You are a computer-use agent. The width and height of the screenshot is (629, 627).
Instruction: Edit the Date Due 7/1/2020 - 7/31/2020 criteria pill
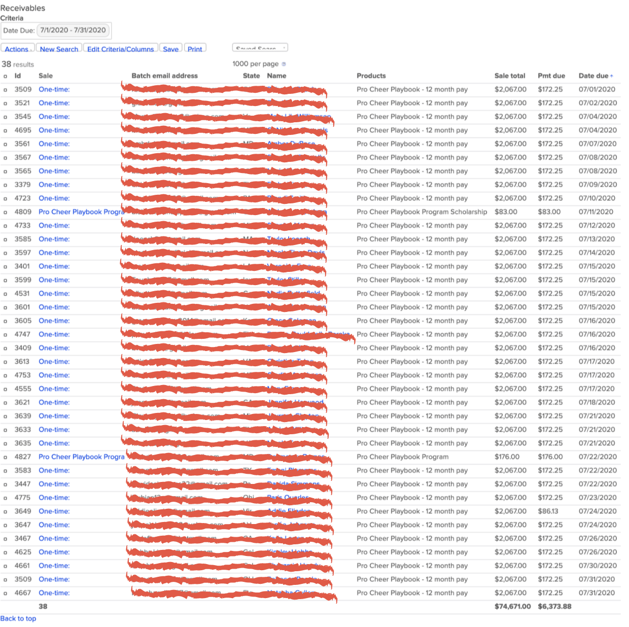(73, 30)
